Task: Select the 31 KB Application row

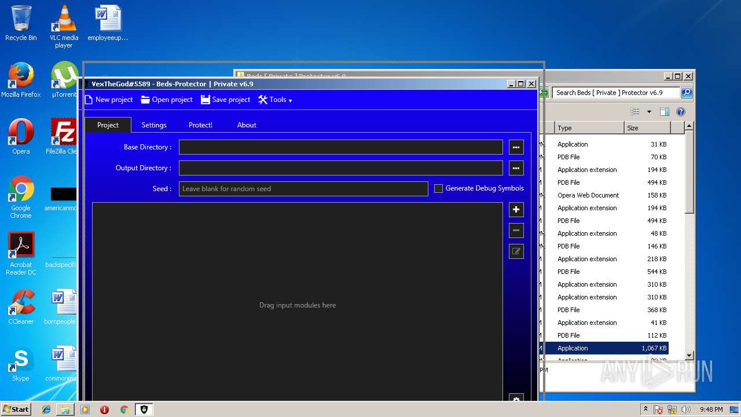Action: coord(604,144)
